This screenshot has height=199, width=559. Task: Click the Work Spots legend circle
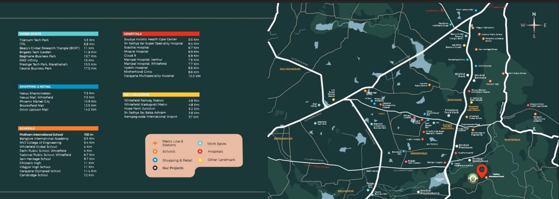(200, 143)
